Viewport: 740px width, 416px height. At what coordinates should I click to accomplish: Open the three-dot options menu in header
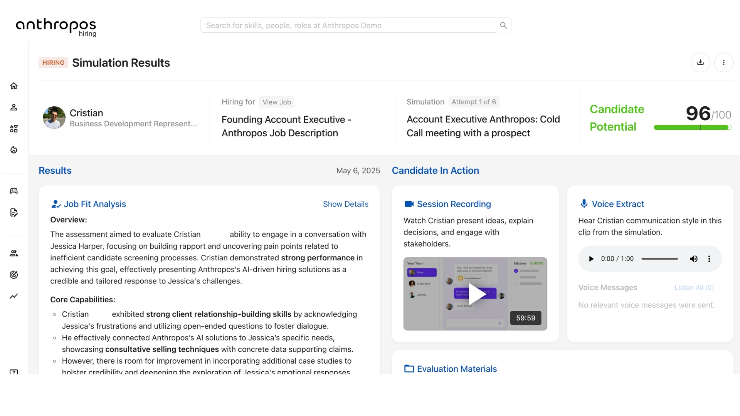pos(723,62)
